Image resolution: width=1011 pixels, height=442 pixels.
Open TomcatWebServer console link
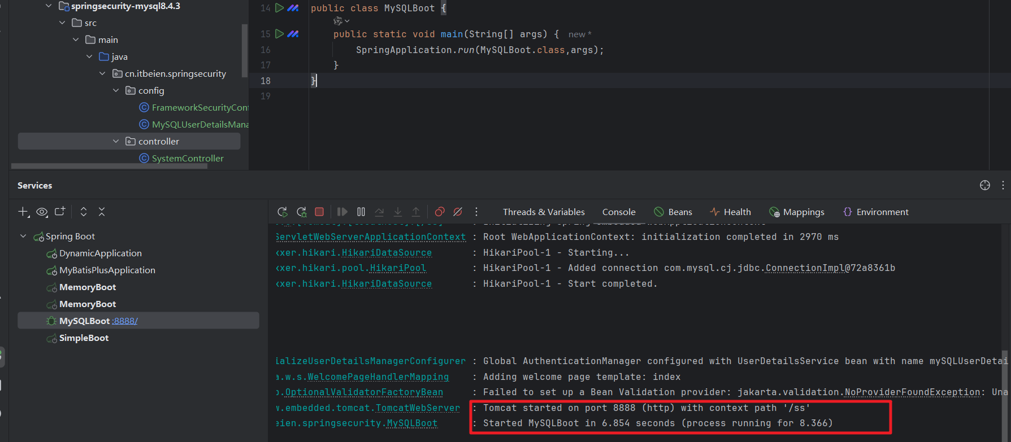[418, 408]
